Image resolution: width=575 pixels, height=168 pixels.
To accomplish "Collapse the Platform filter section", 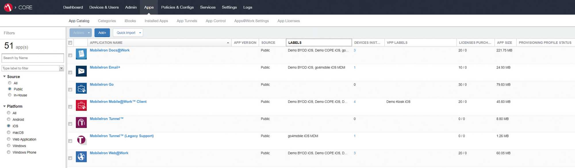I will point(4,106).
